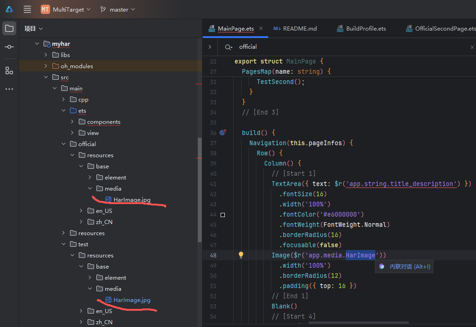Expand the search bar replace chevron
The height and width of the screenshot is (327, 476).
click(x=210, y=47)
